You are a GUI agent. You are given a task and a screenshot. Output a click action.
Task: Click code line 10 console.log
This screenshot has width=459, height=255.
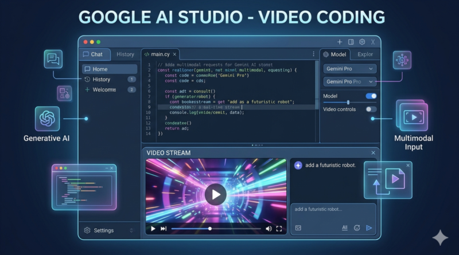pyautogui.click(x=207, y=112)
